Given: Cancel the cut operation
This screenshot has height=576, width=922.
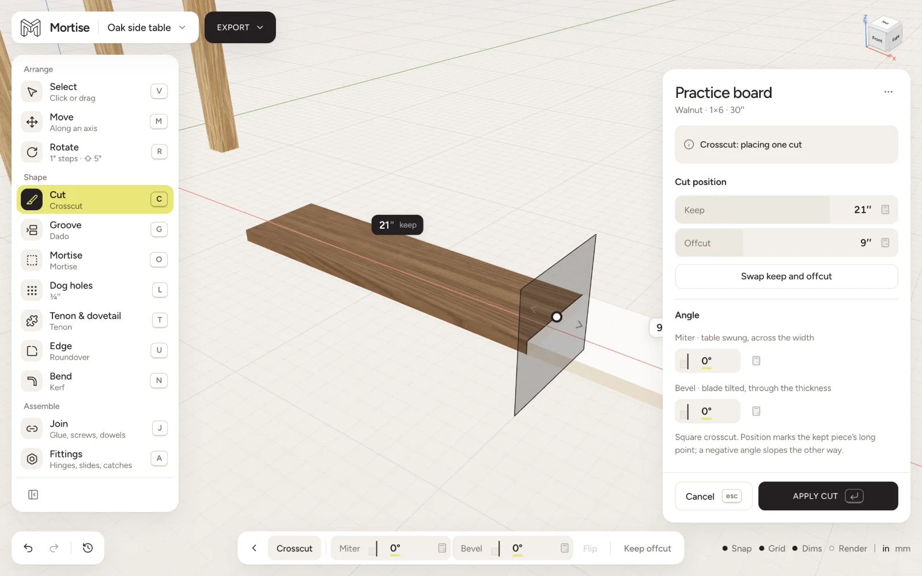Looking at the screenshot, I should [713, 496].
